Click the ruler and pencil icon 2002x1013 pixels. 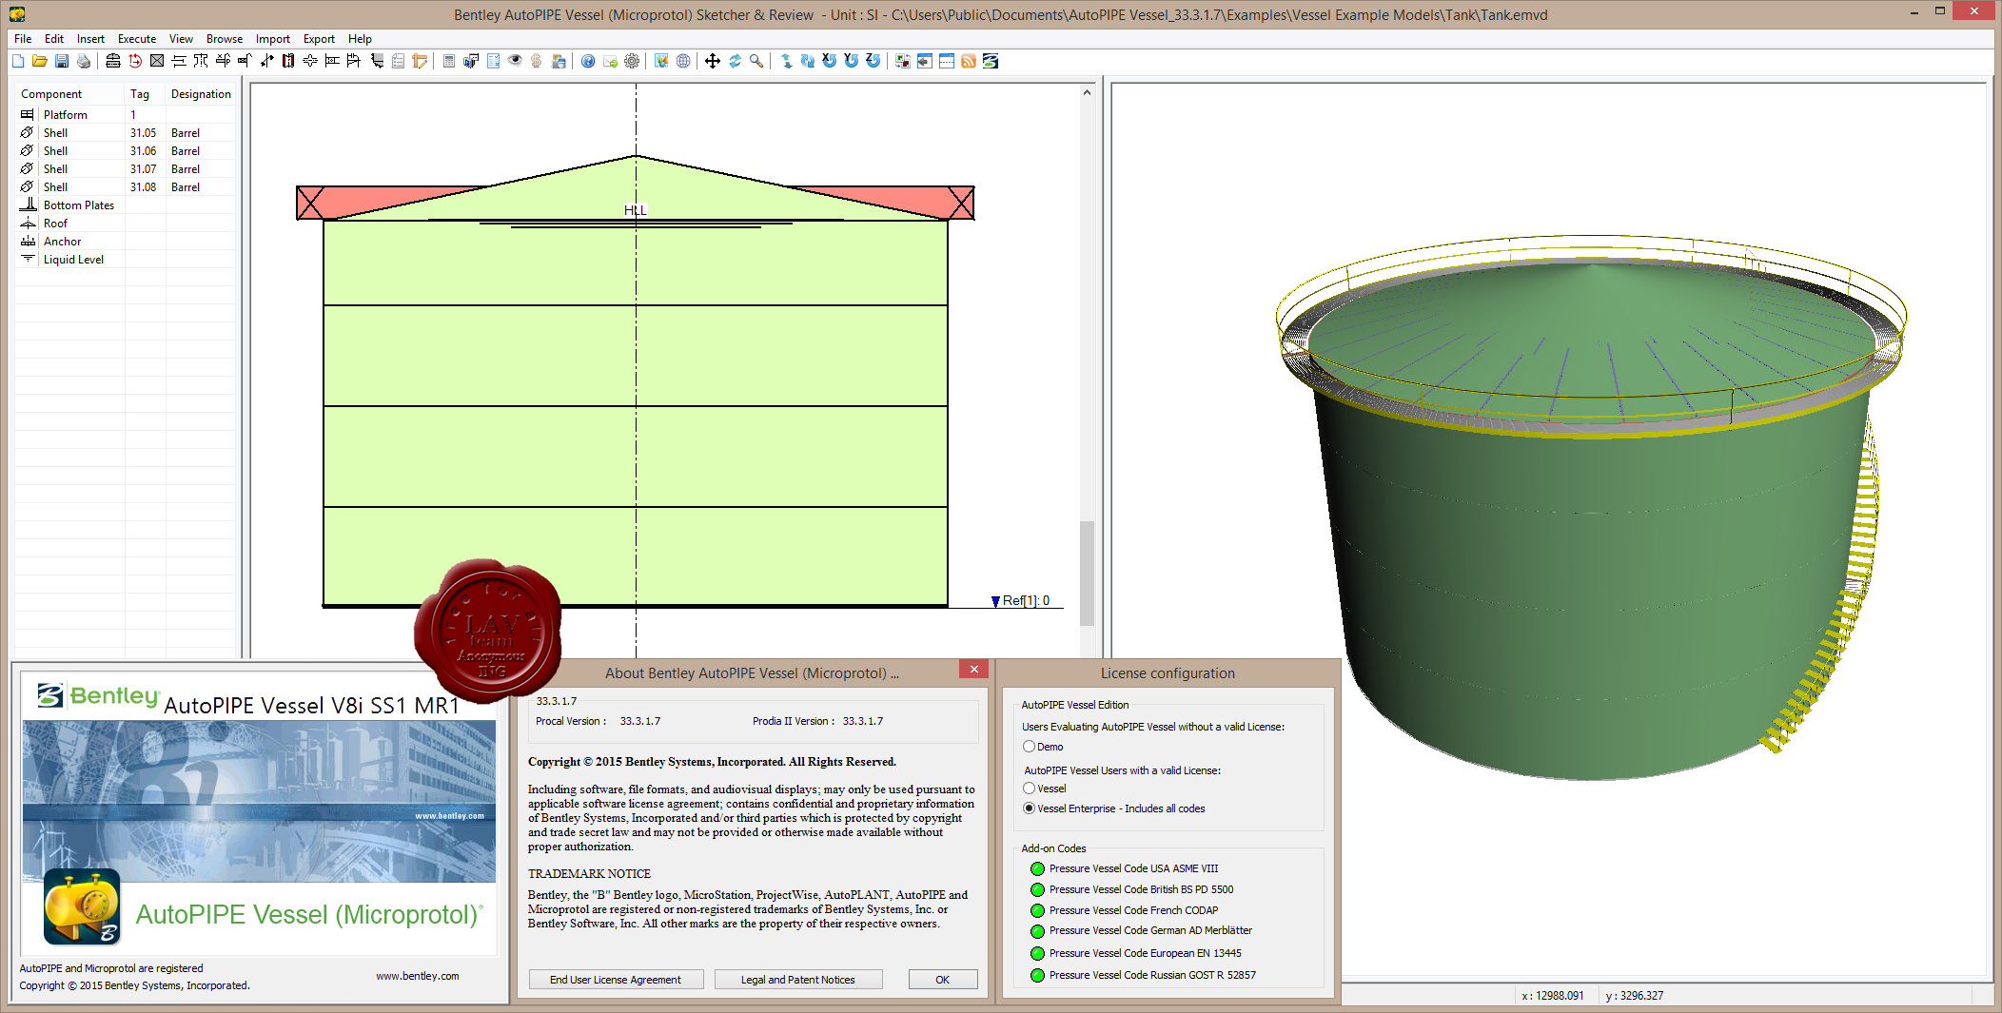click(x=420, y=61)
